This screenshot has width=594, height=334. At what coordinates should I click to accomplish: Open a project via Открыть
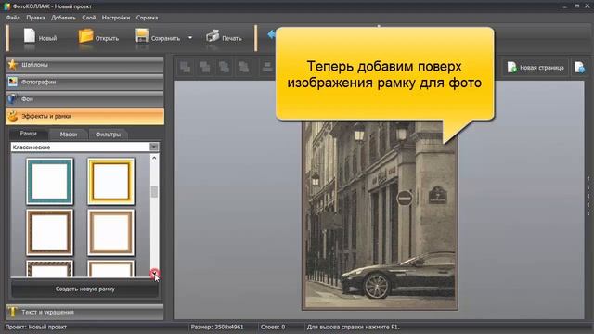[x=98, y=37]
